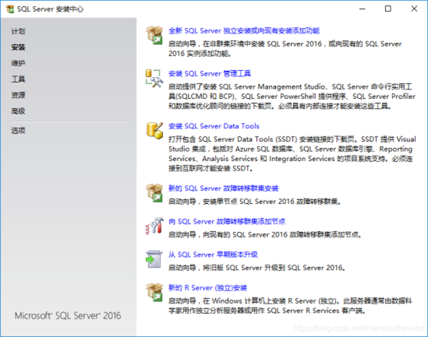
Task: Open the 工具 page in sidebar
Action: point(18,79)
